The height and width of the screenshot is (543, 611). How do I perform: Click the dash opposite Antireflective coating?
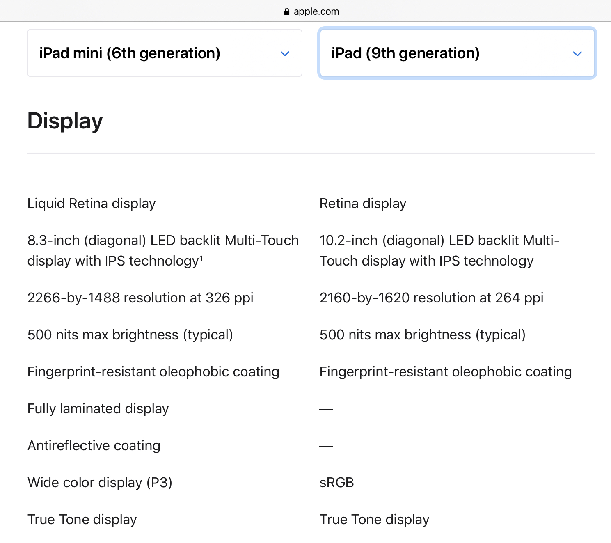(326, 446)
